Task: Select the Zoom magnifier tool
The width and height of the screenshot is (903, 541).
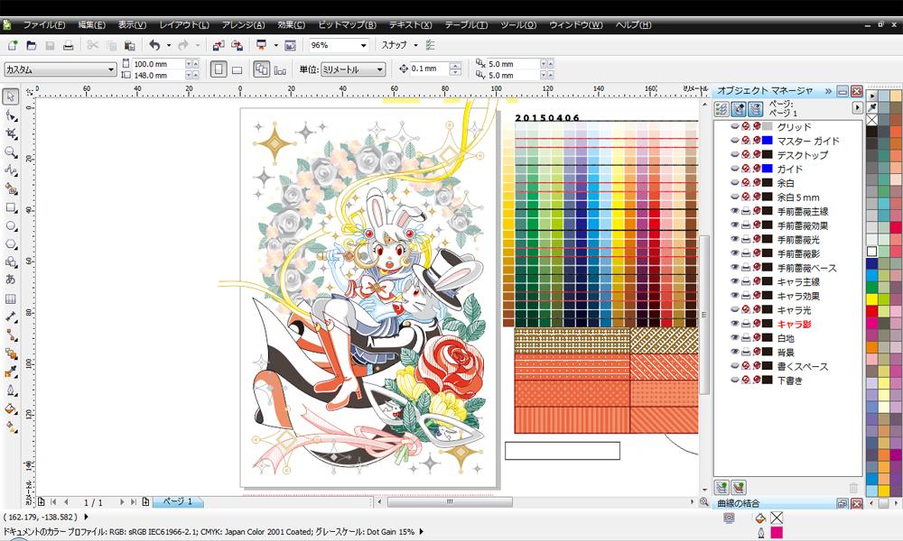Action: (11, 151)
